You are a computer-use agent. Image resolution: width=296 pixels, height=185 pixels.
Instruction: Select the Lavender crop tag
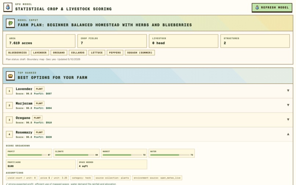click(x=40, y=53)
